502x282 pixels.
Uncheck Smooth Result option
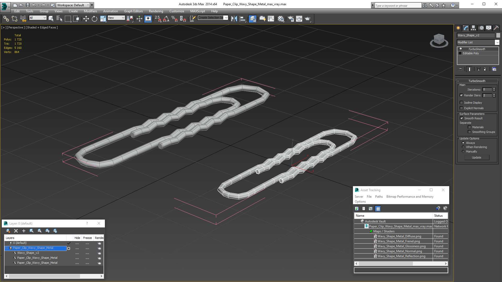pos(461,118)
